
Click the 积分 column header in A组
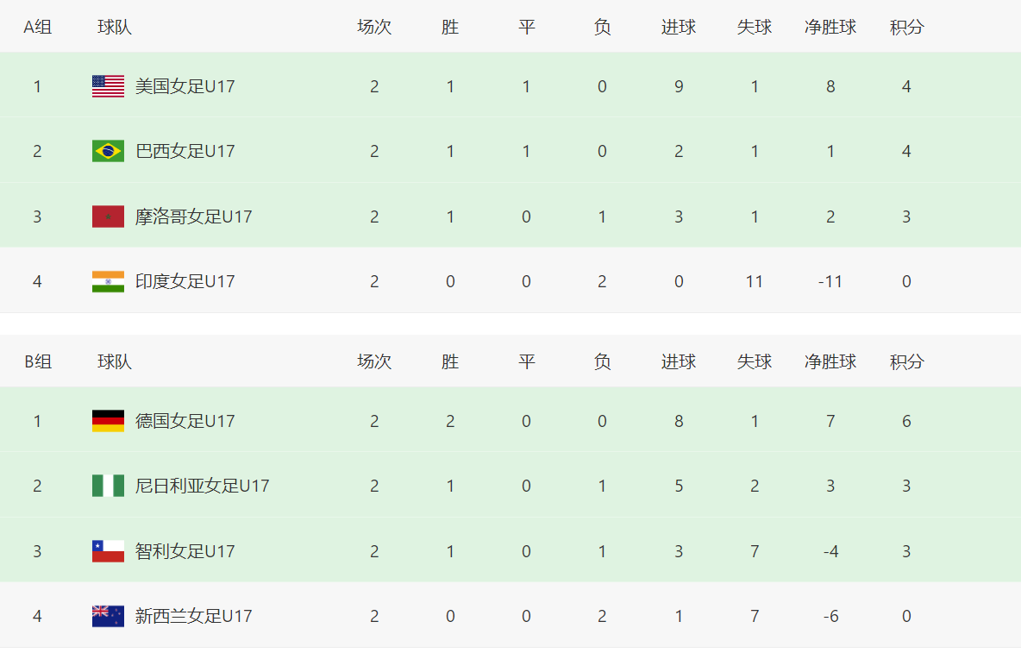click(x=906, y=28)
